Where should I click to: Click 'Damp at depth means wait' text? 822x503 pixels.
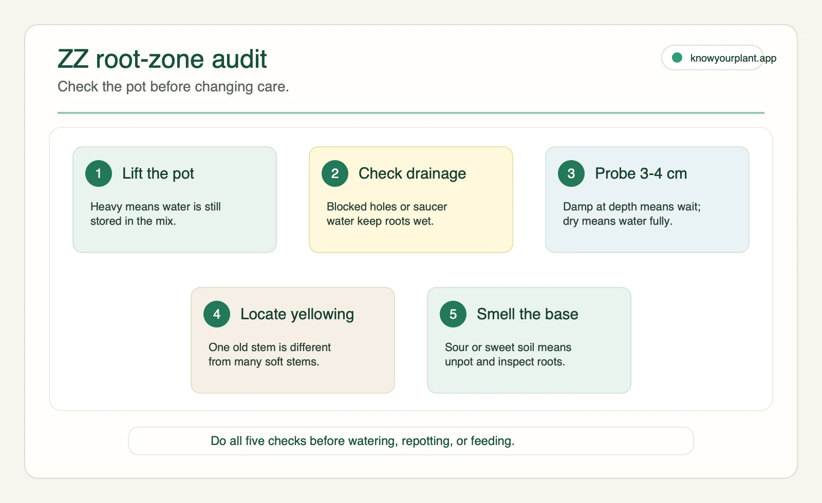(x=631, y=207)
